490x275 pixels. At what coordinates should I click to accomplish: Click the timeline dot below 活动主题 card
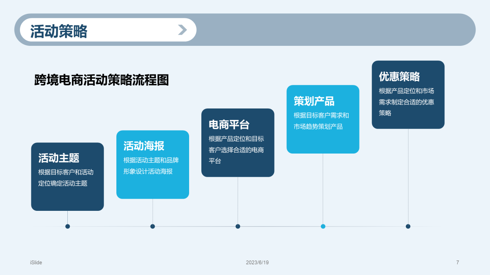68,226
